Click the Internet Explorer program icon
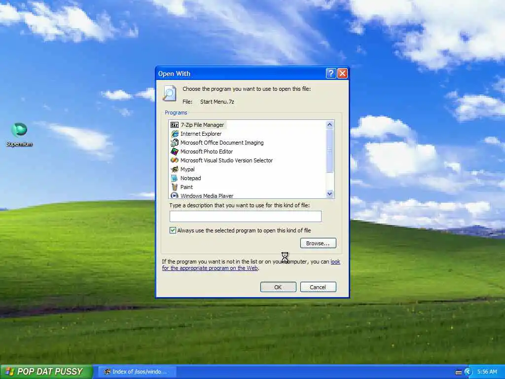Viewport: 505px width, 379px height. click(175, 134)
